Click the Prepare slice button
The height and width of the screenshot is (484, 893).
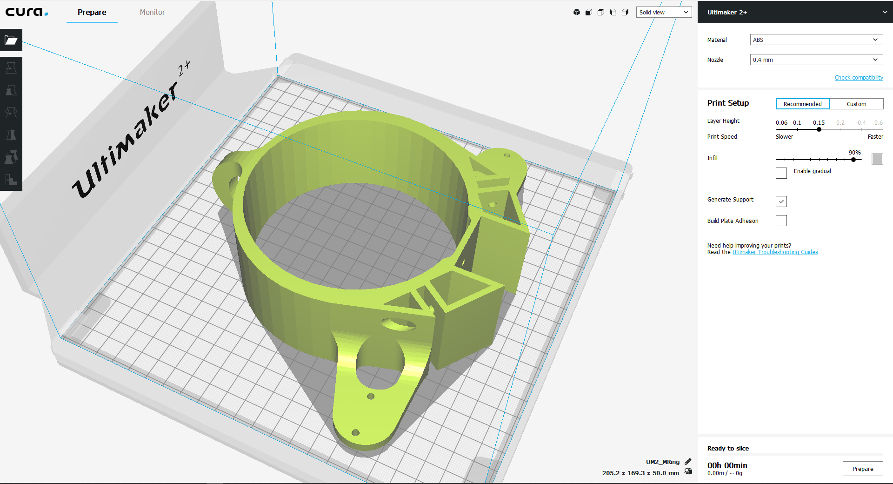[x=863, y=469]
